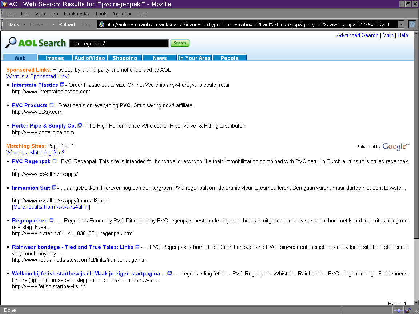419x314 pixels.
Task: Select the Web search tab
Action: [x=20, y=58]
